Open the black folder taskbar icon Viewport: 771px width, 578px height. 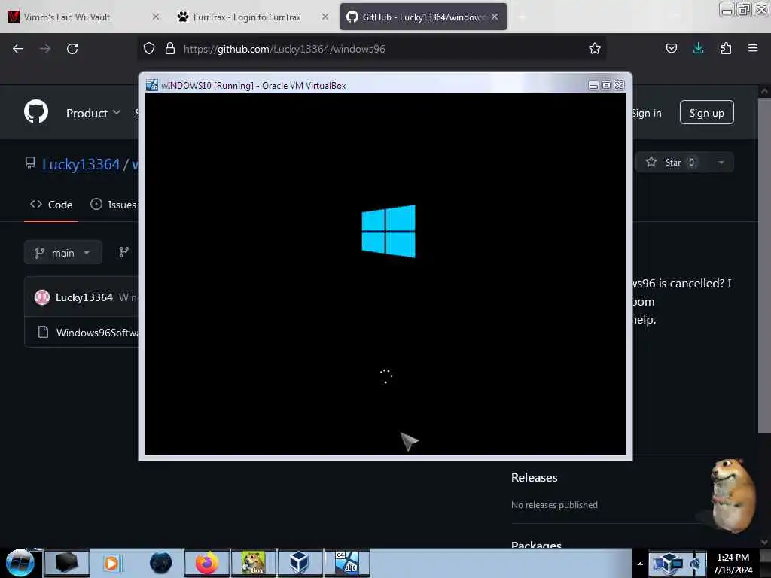click(66, 563)
